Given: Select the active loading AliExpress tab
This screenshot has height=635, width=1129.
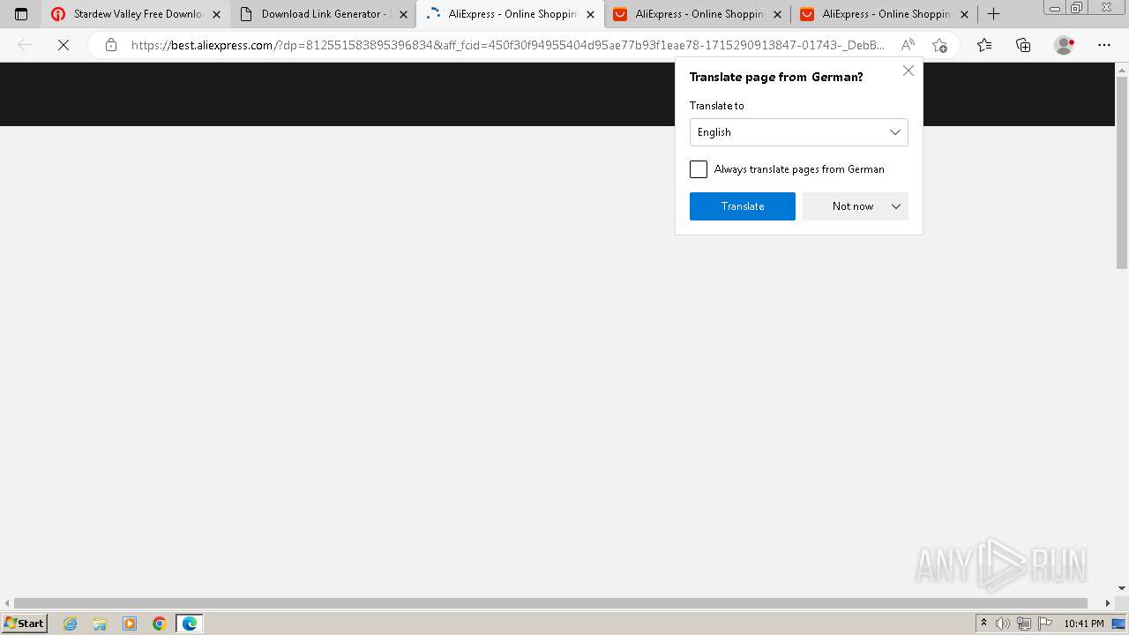Looking at the screenshot, I should pyautogui.click(x=510, y=14).
